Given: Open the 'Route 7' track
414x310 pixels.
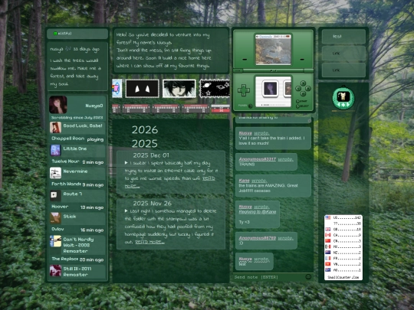Looking at the screenshot, I should [73, 194].
